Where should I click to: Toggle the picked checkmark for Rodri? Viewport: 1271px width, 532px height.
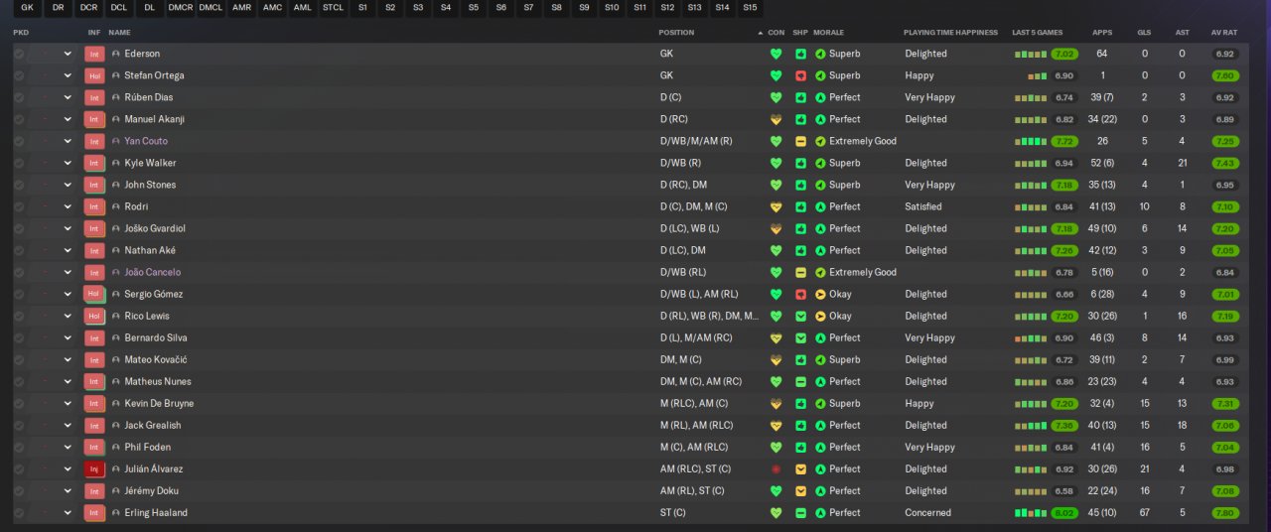(19, 206)
